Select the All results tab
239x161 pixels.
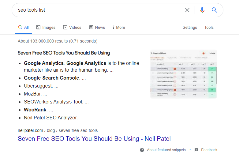tap(24, 27)
